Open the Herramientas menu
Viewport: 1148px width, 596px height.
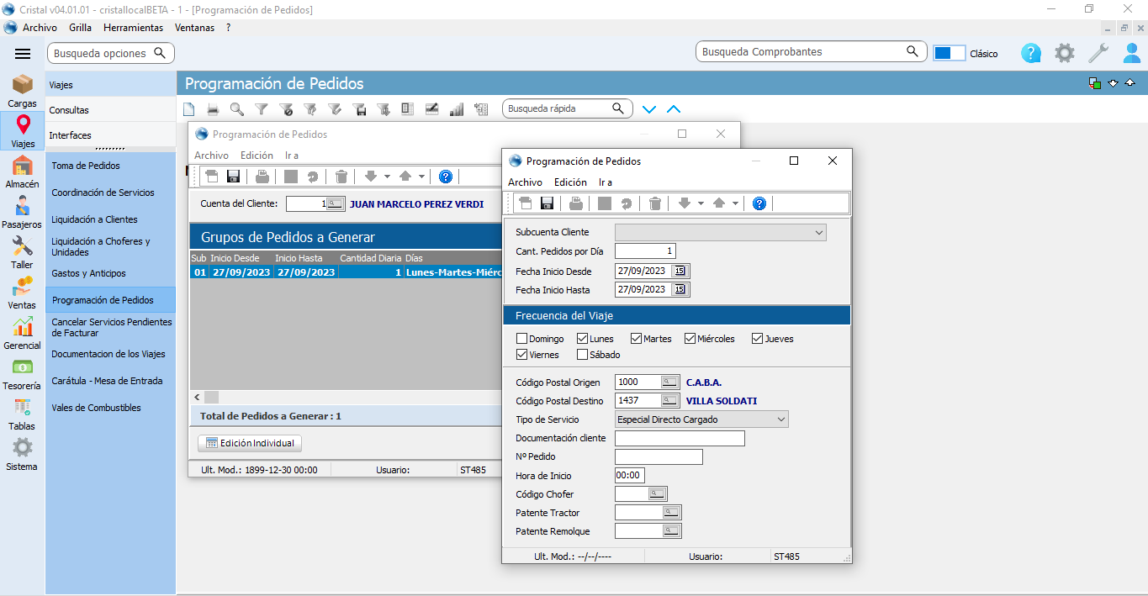[x=133, y=28]
